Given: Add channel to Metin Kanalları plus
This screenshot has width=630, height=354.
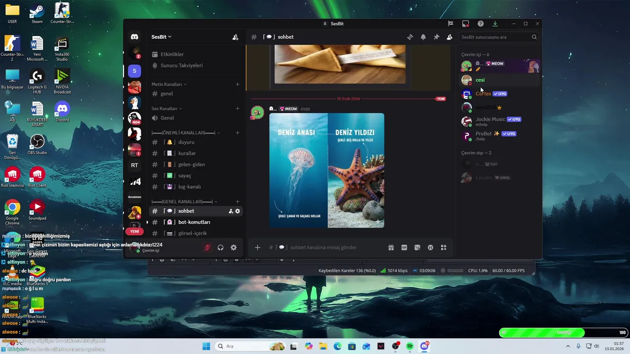Looking at the screenshot, I should [x=237, y=84].
